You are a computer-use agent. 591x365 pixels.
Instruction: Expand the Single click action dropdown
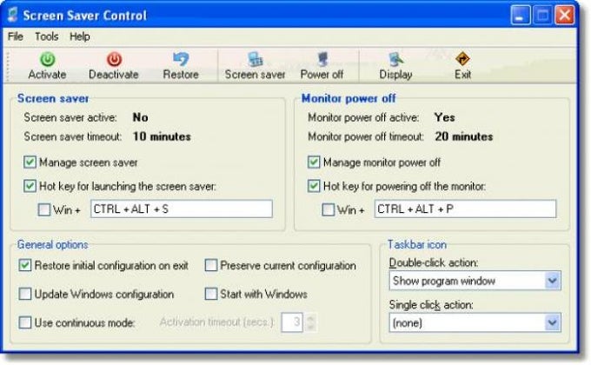[x=552, y=322]
